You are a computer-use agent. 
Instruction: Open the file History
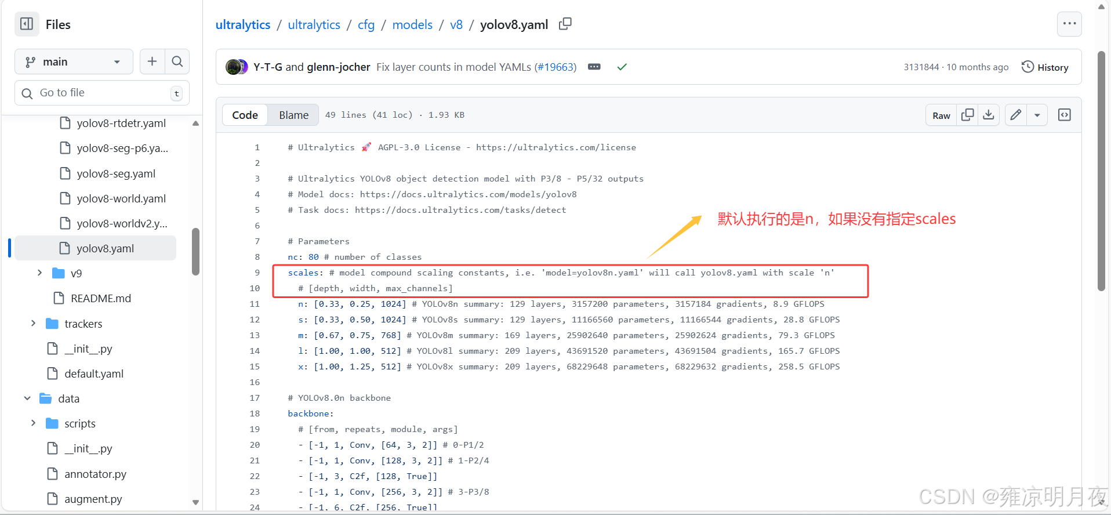[x=1045, y=67]
